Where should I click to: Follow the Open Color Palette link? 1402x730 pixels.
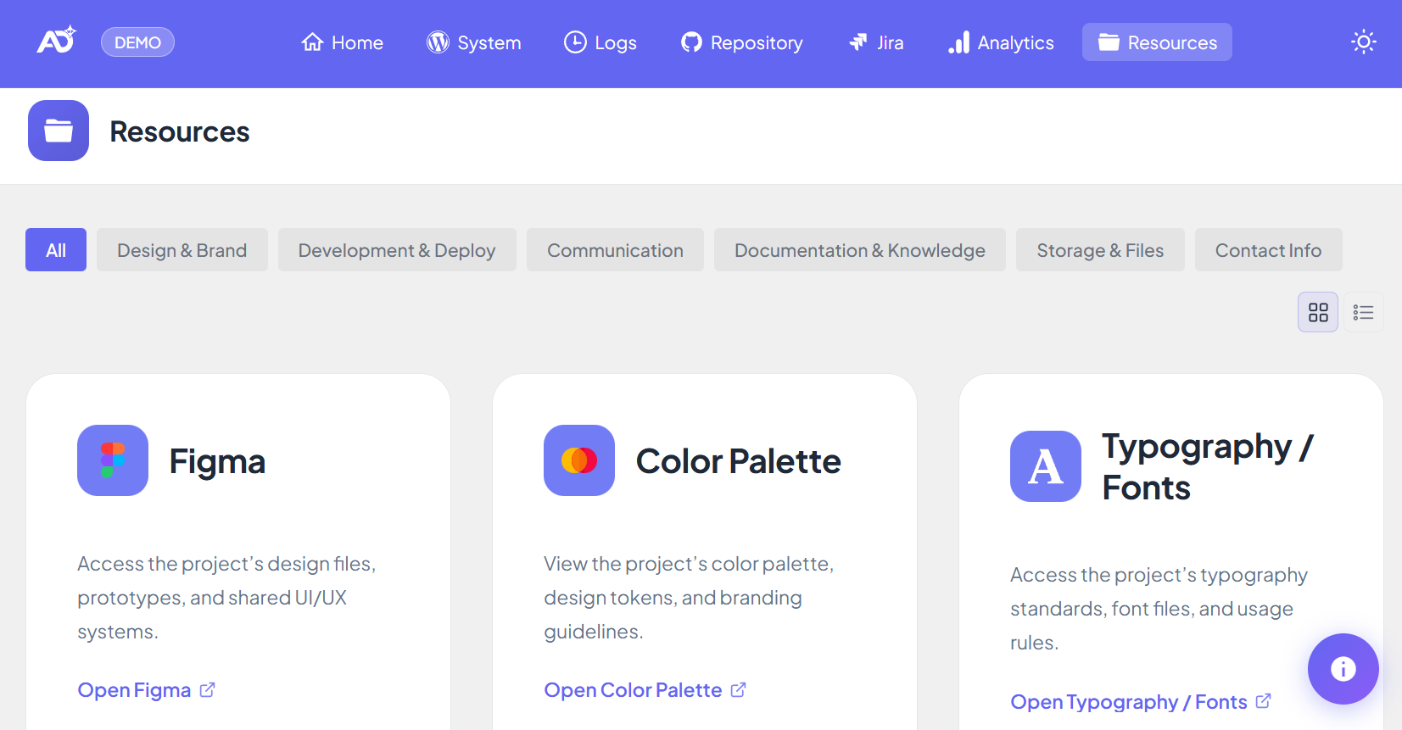coord(645,690)
